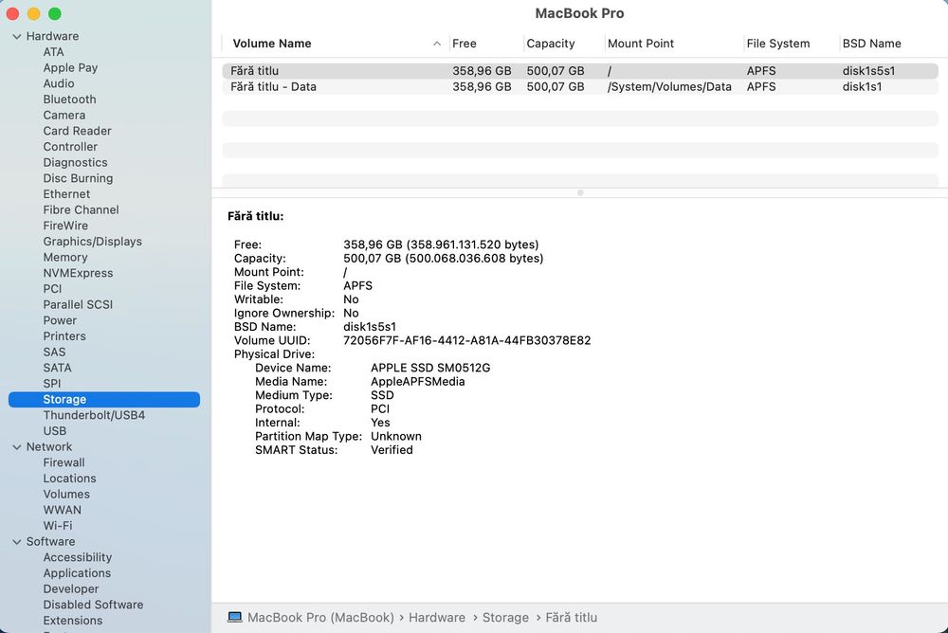Click 'MacBook Pro (MacBook)' in path bar
The image size is (948, 633).
pyautogui.click(x=320, y=617)
